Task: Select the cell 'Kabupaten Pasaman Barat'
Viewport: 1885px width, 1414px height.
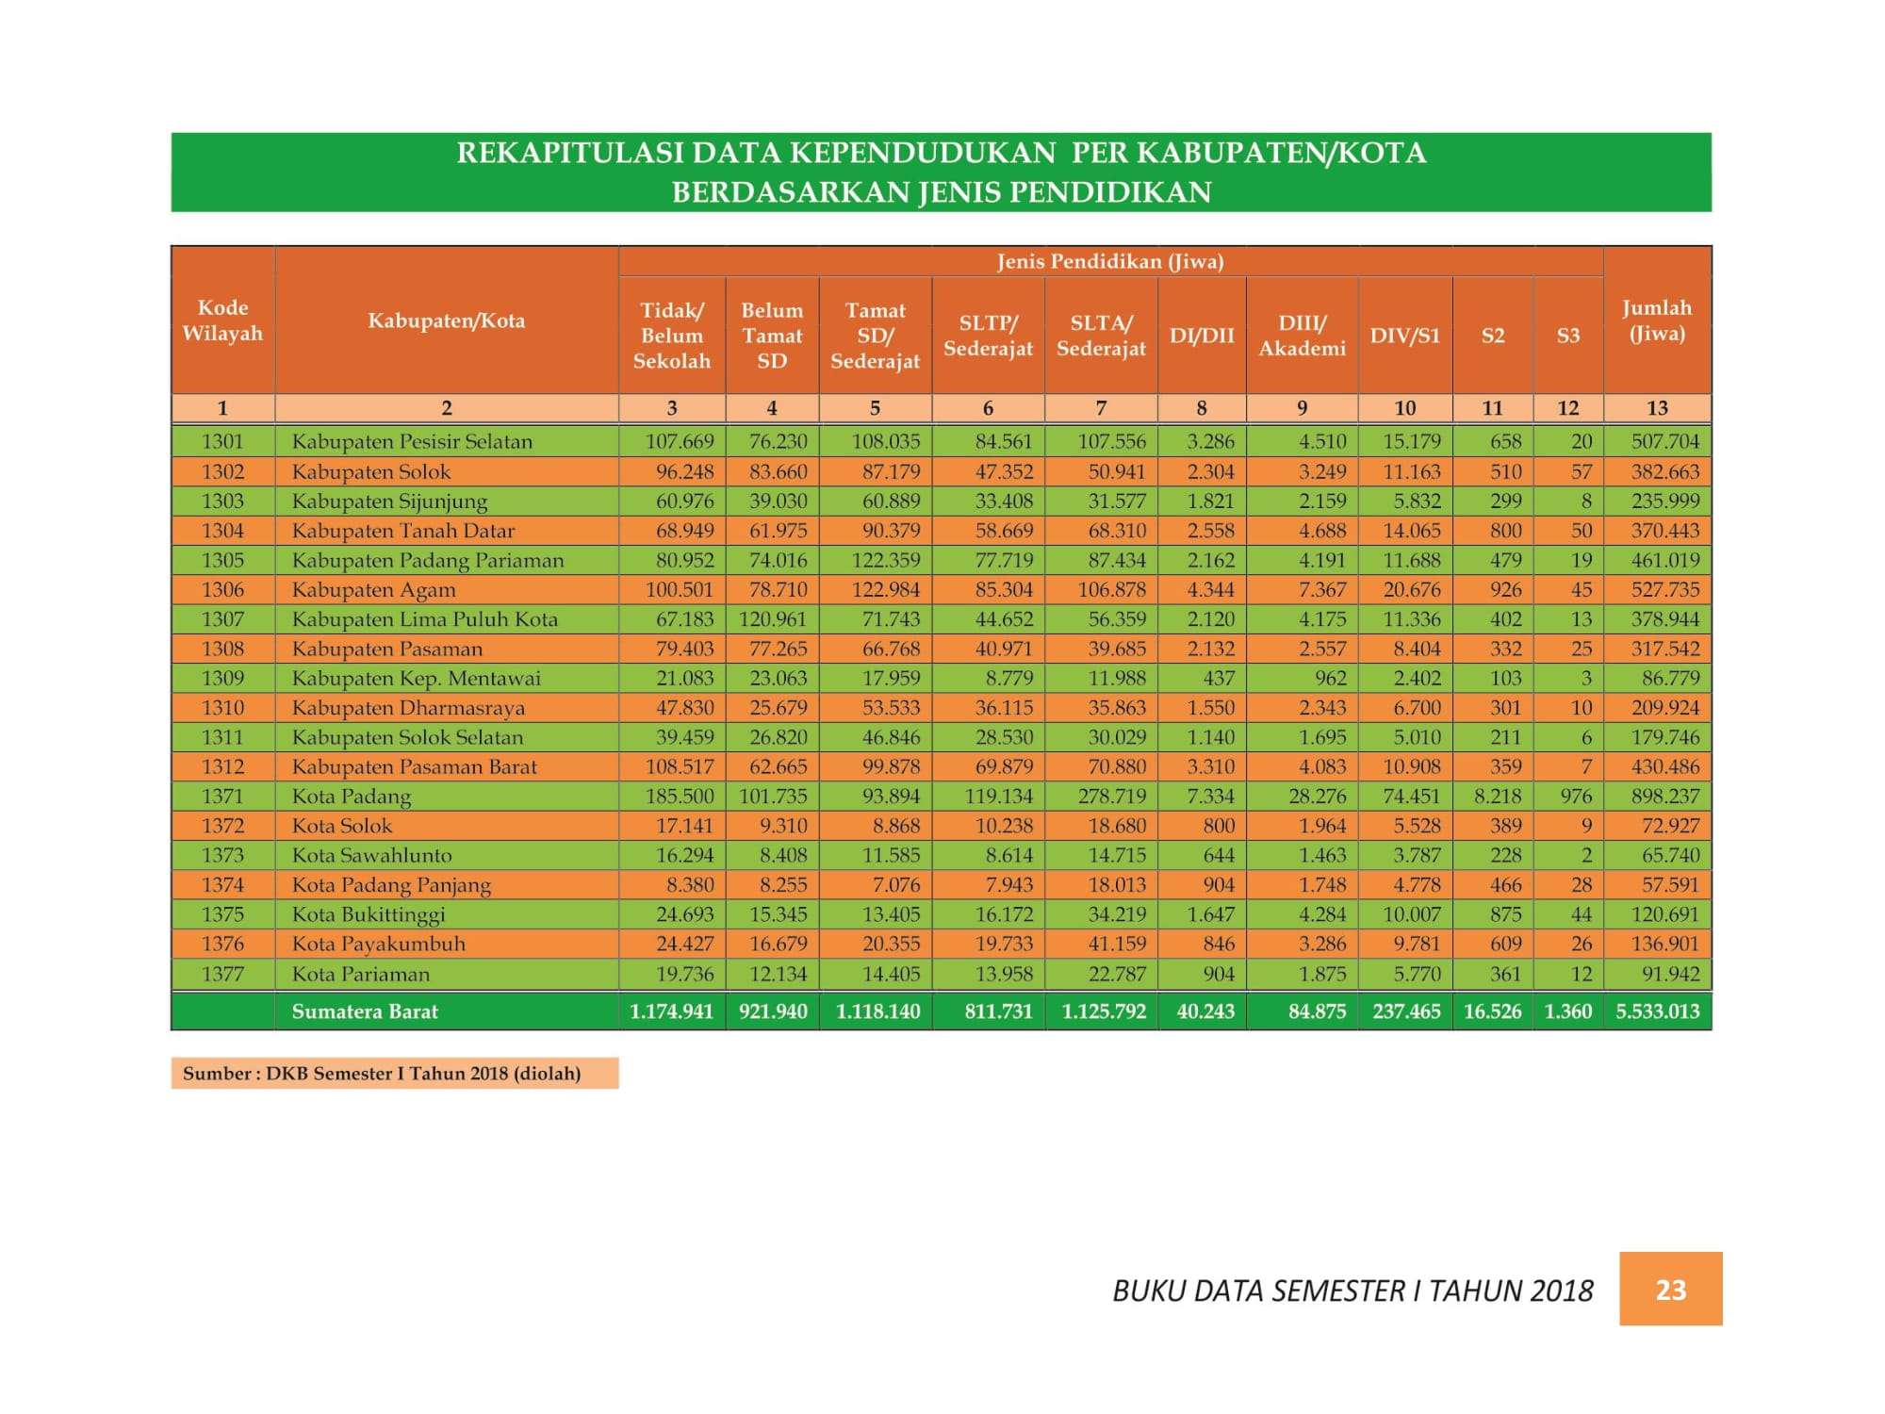Action: pyautogui.click(x=446, y=766)
